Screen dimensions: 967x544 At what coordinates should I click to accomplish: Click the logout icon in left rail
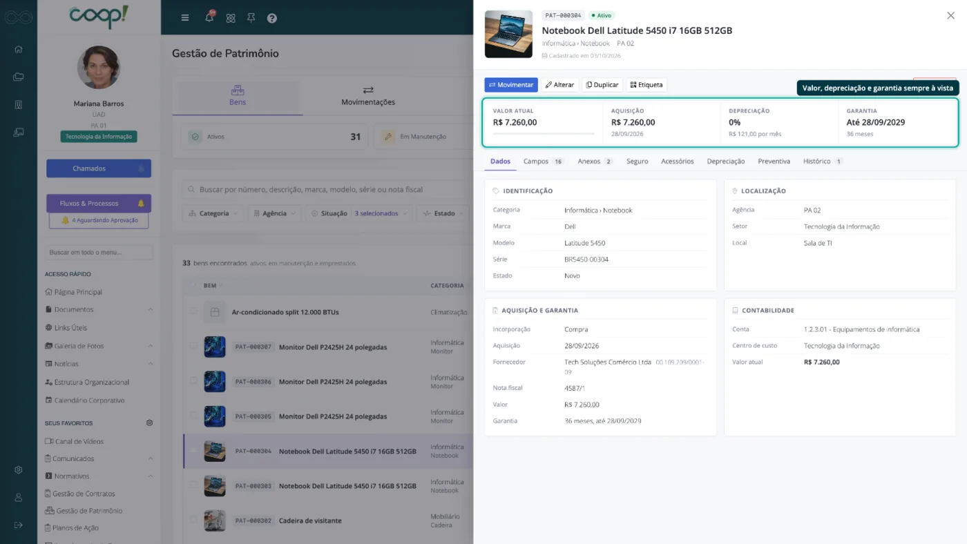pyautogui.click(x=19, y=525)
